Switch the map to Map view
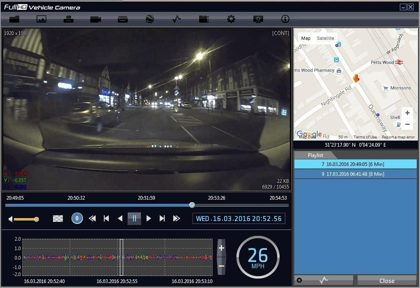This screenshot has width=420, height=288. click(306, 38)
